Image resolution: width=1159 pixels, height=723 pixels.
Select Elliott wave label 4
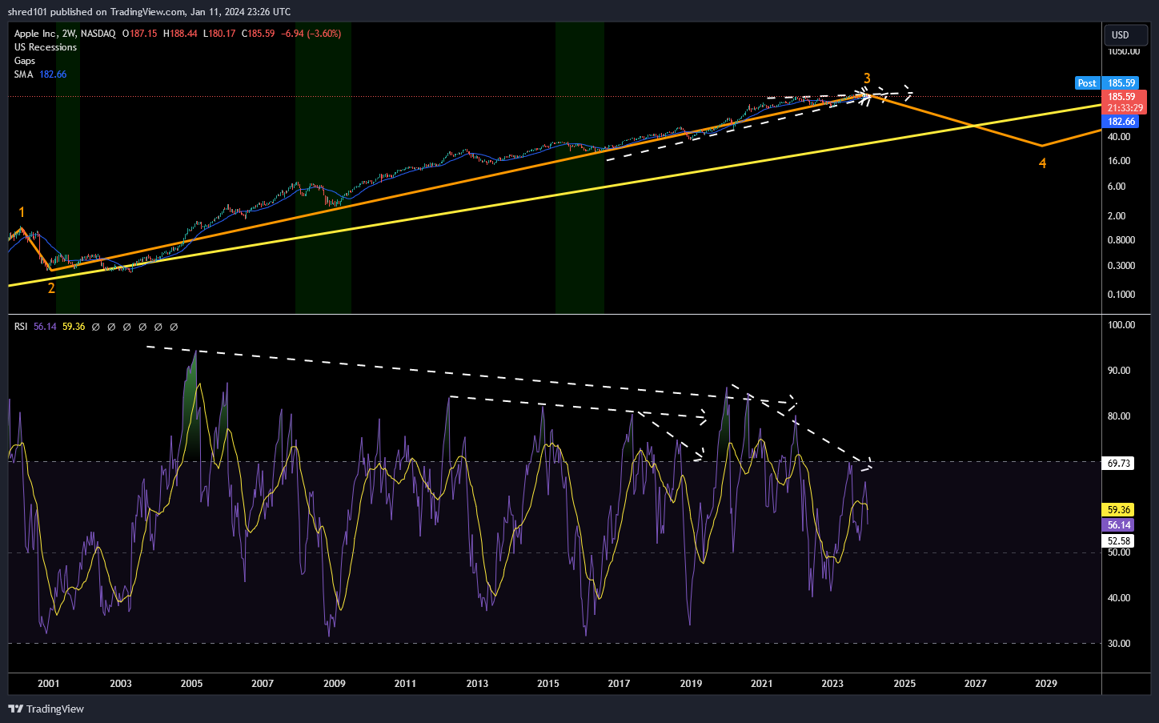click(x=1042, y=163)
